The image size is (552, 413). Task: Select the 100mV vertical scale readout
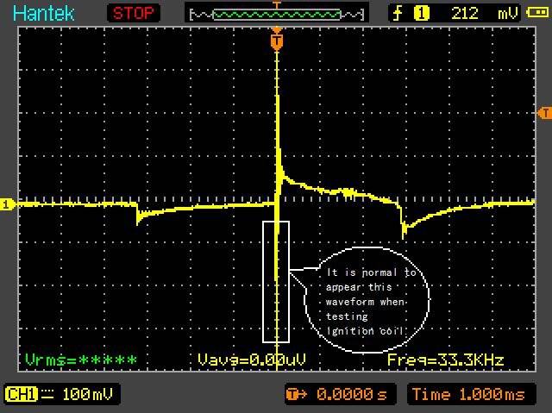86,394
